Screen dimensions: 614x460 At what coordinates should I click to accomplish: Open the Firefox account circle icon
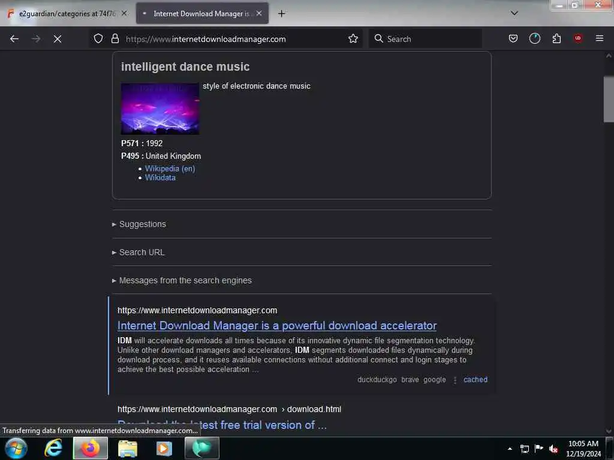pyautogui.click(x=534, y=38)
